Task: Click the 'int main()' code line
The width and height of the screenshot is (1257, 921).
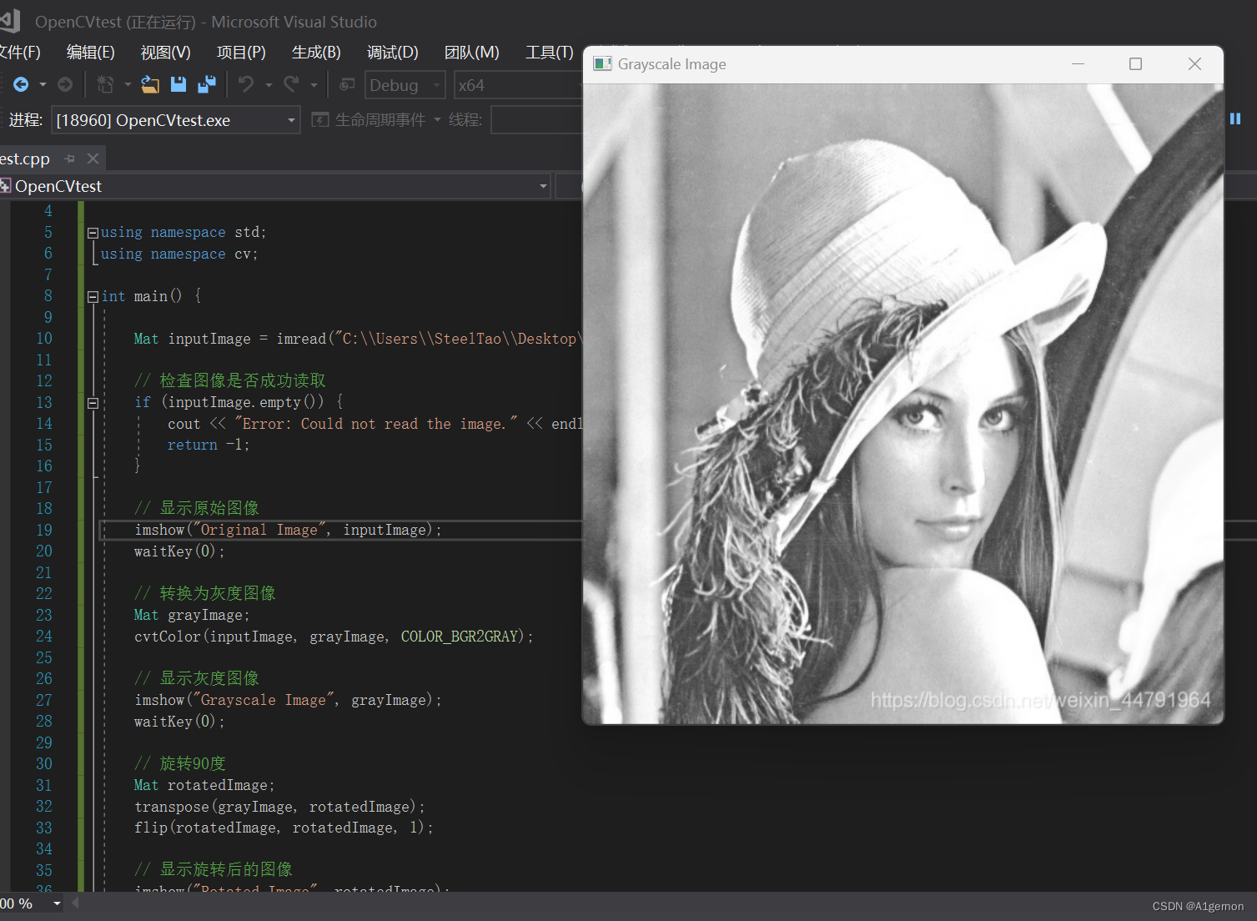Action: click(x=151, y=296)
